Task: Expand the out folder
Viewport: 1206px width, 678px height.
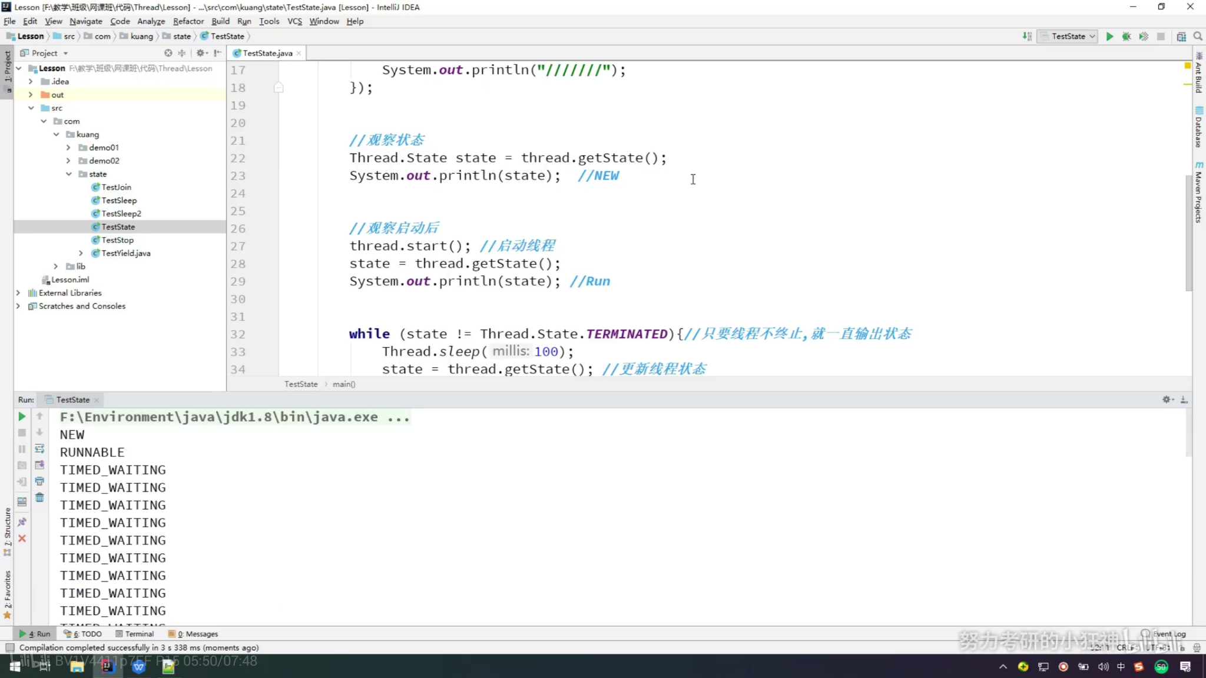Action: click(x=31, y=95)
